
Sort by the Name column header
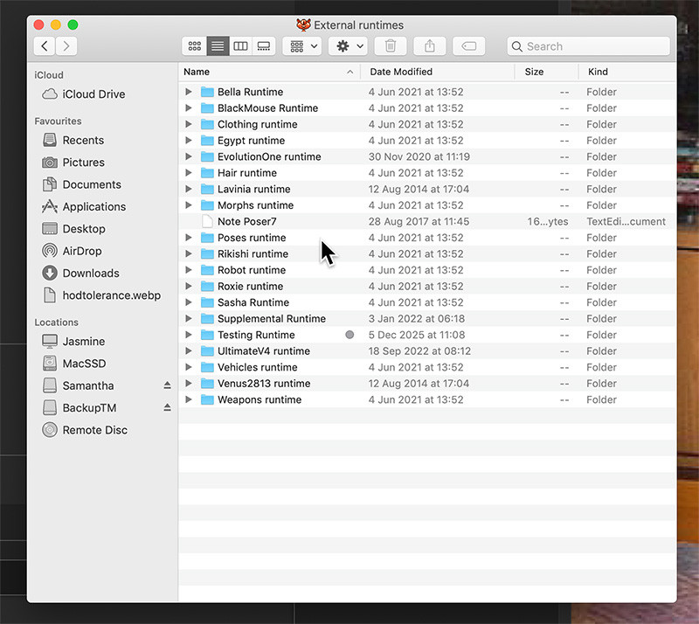(269, 72)
